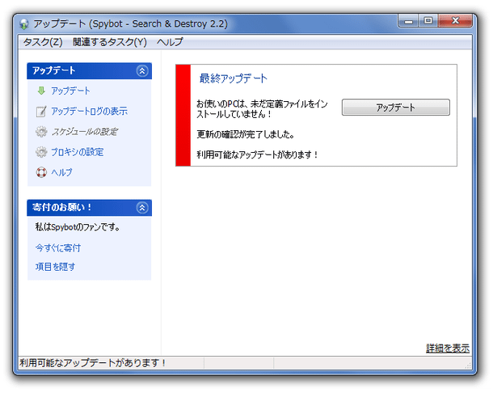Close the Spybot update window

455,21
